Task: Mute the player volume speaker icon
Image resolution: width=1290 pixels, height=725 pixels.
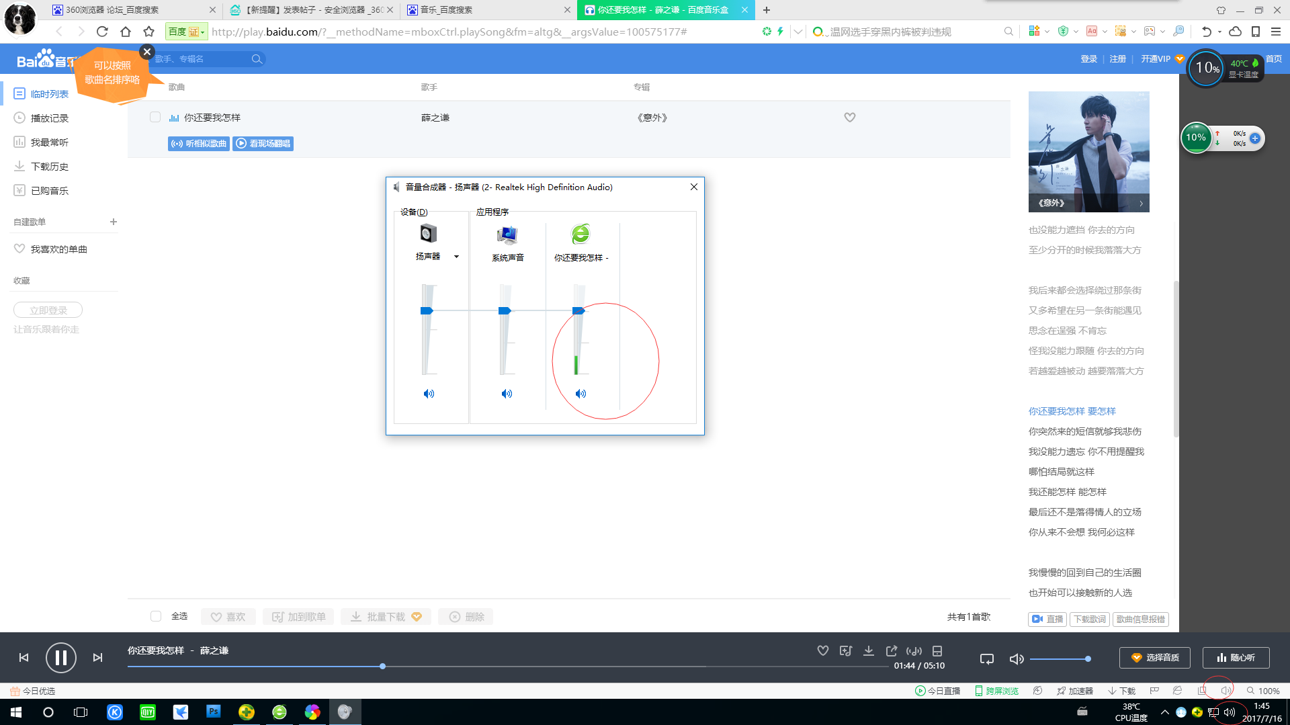Action: click(1017, 659)
